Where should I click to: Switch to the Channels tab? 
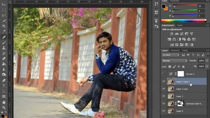coord(175,50)
